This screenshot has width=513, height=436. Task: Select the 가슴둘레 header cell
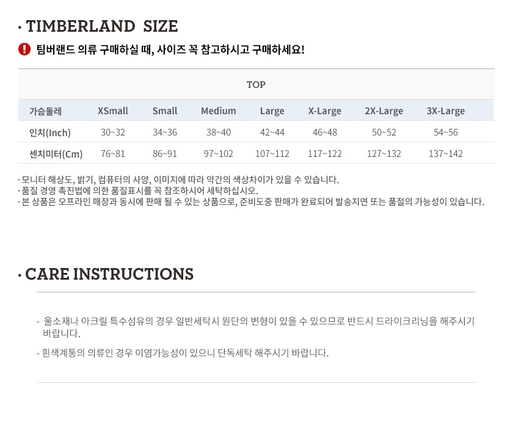[45, 111]
